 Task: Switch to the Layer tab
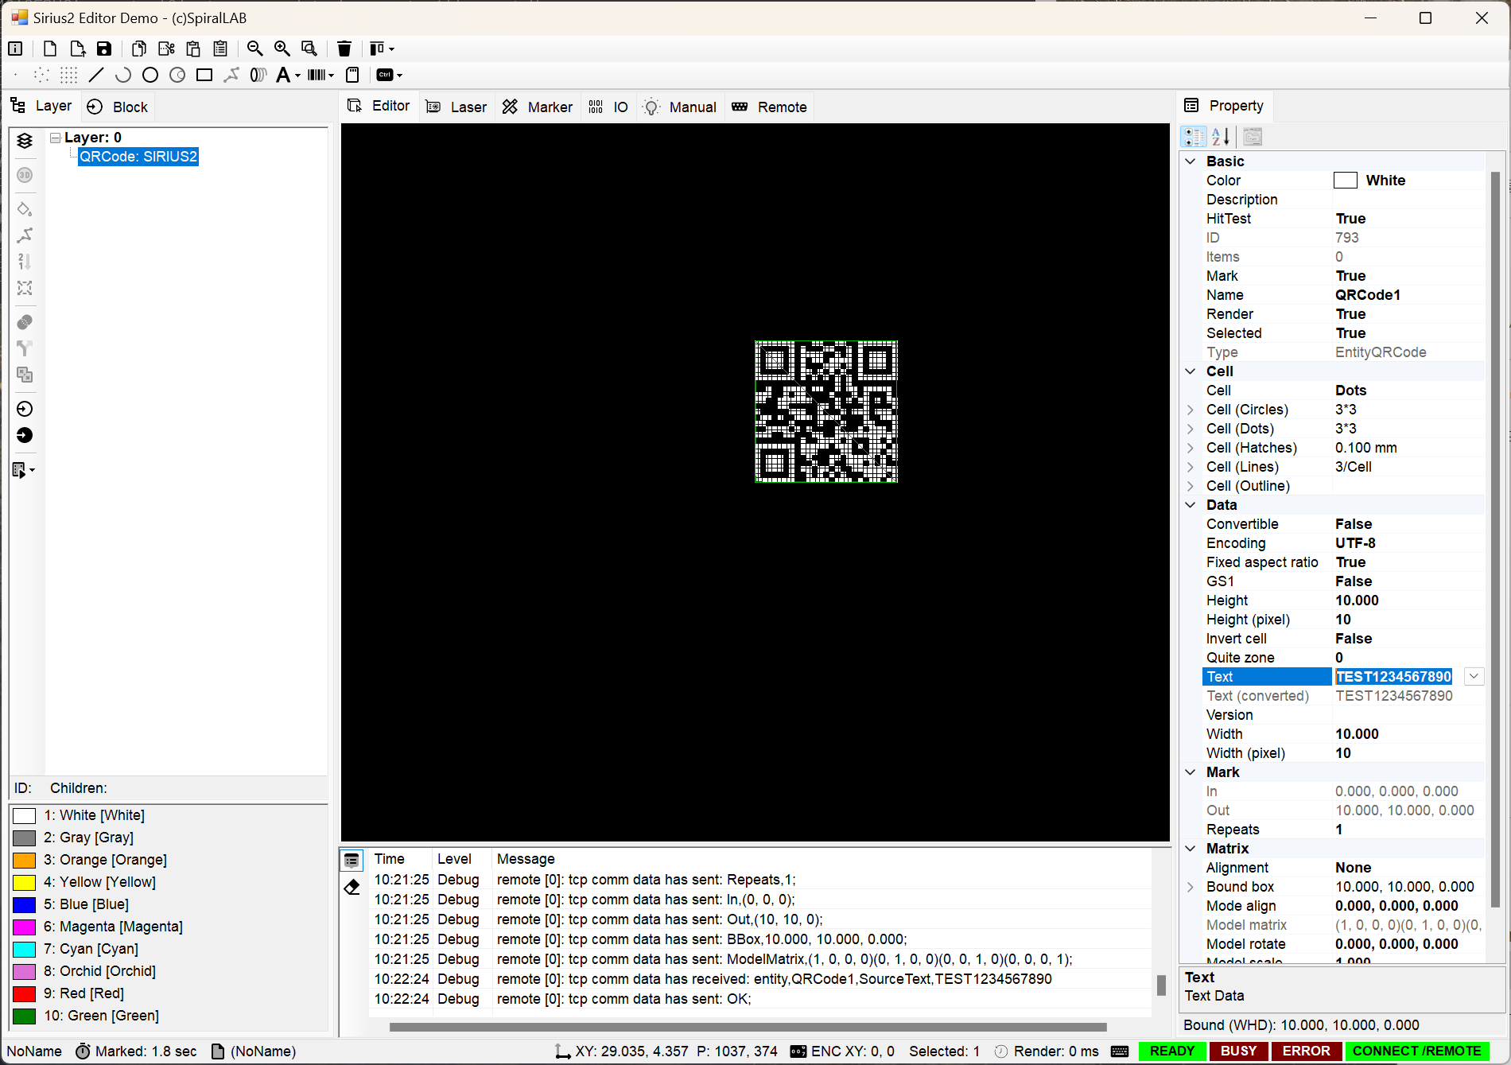(x=41, y=106)
